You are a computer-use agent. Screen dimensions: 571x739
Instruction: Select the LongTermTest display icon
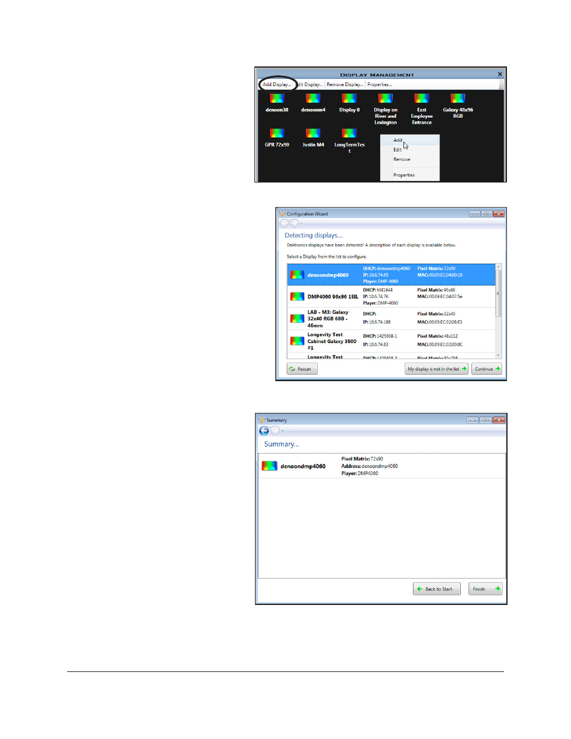[350, 141]
